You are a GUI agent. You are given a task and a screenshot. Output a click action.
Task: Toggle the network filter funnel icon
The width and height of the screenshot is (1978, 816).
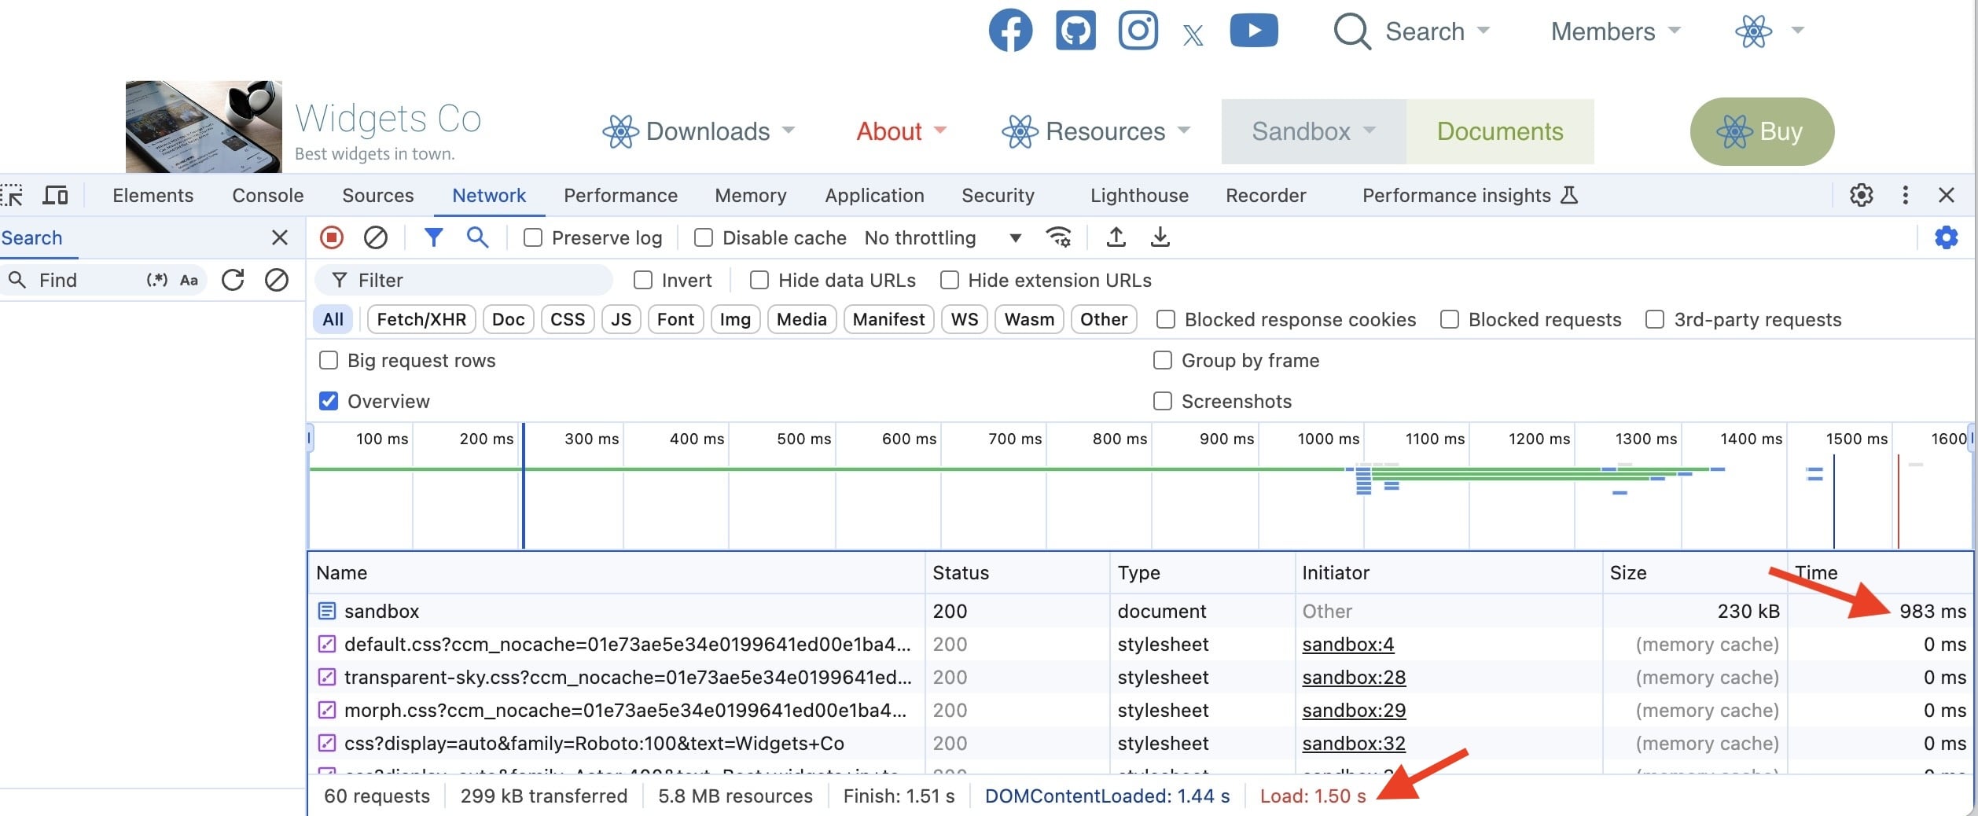click(433, 237)
